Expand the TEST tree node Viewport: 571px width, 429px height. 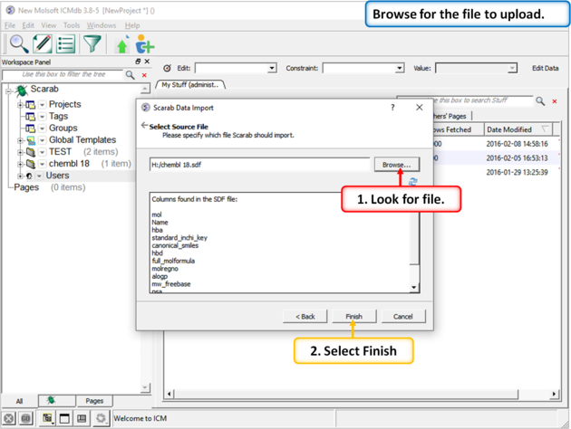[20, 152]
